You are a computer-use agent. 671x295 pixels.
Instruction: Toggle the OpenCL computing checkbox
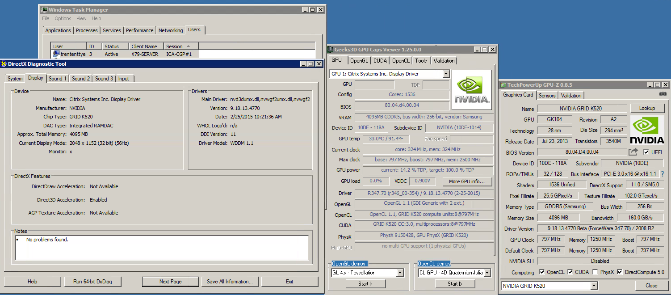point(542,272)
